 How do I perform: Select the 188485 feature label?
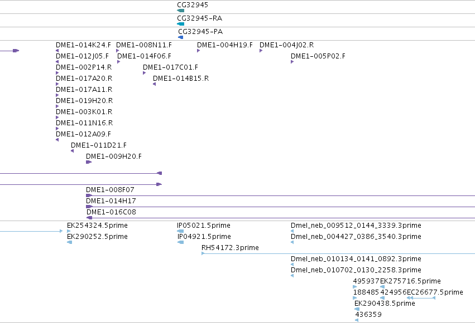366,292
